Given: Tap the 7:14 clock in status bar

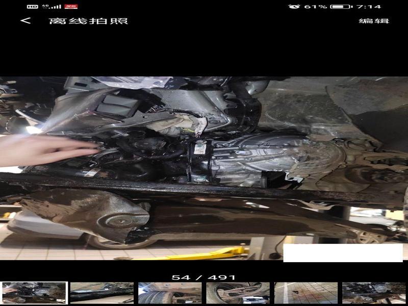Looking at the screenshot, I should 368,7.
